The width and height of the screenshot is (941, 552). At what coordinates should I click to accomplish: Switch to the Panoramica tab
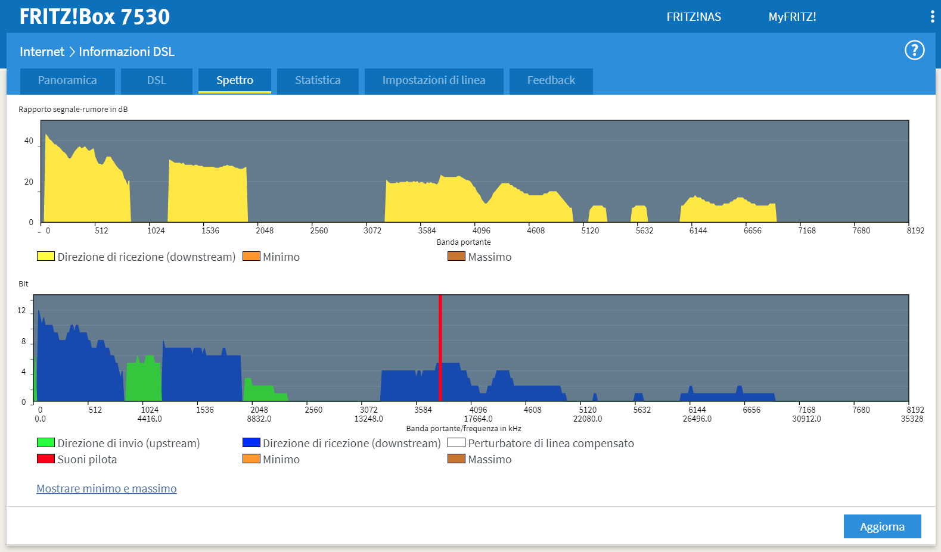tap(67, 80)
